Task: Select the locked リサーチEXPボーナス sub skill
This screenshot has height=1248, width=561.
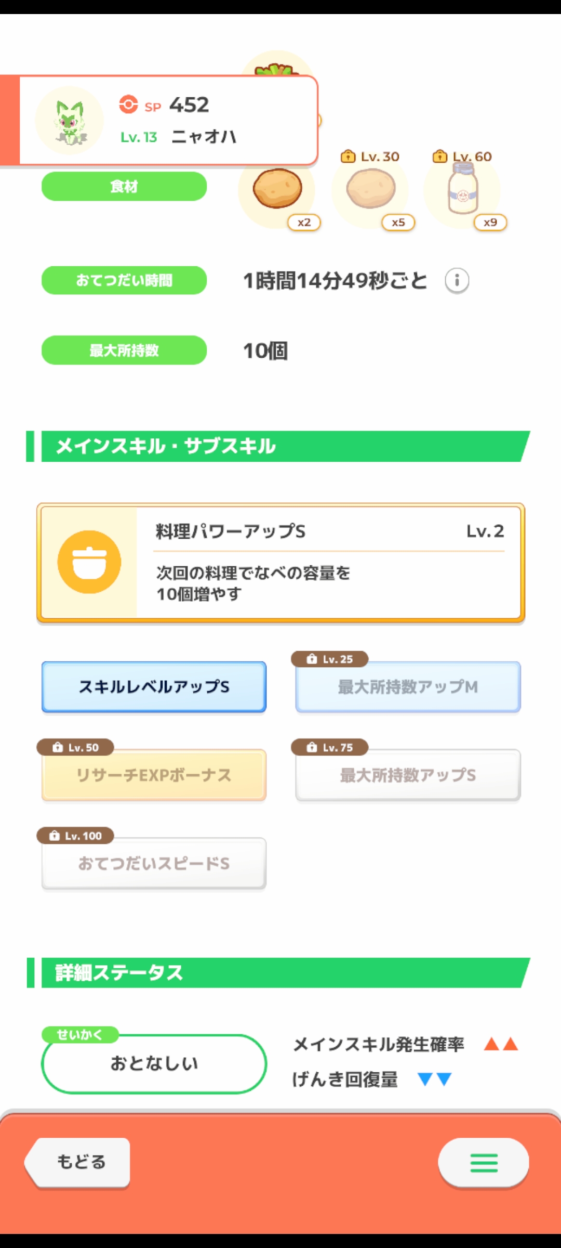Action: (154, 775)
